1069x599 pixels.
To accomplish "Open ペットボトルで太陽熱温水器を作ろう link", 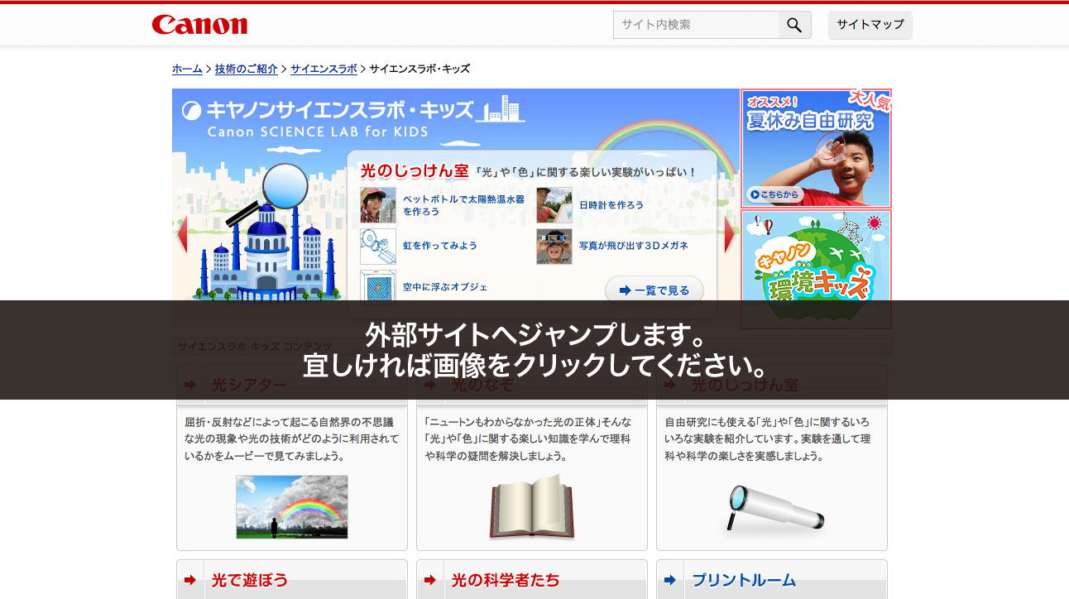I will 463,205.
